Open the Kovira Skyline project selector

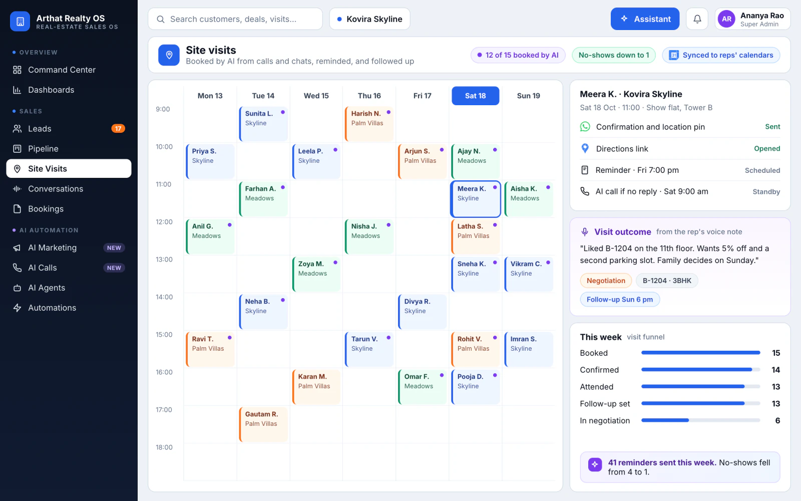point(369,19)
